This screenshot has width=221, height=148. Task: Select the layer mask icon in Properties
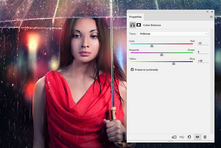(x=139, y=25)
